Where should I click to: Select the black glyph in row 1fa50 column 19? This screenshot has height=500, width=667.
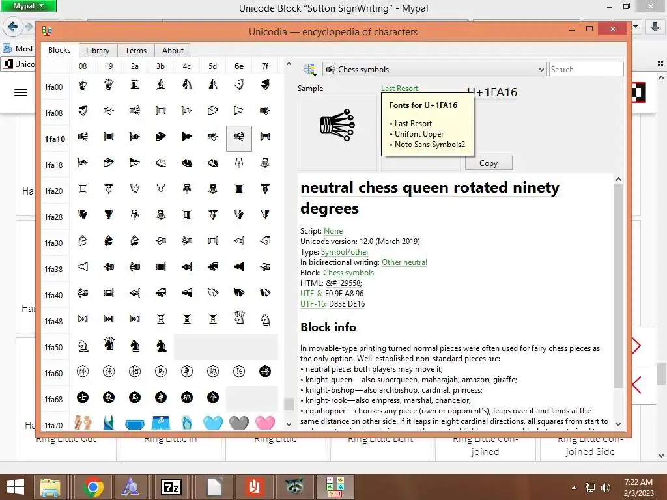tap(109, 345)
